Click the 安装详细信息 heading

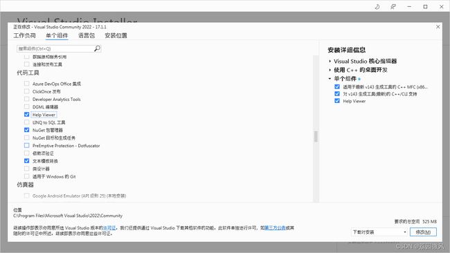point(347,50)
